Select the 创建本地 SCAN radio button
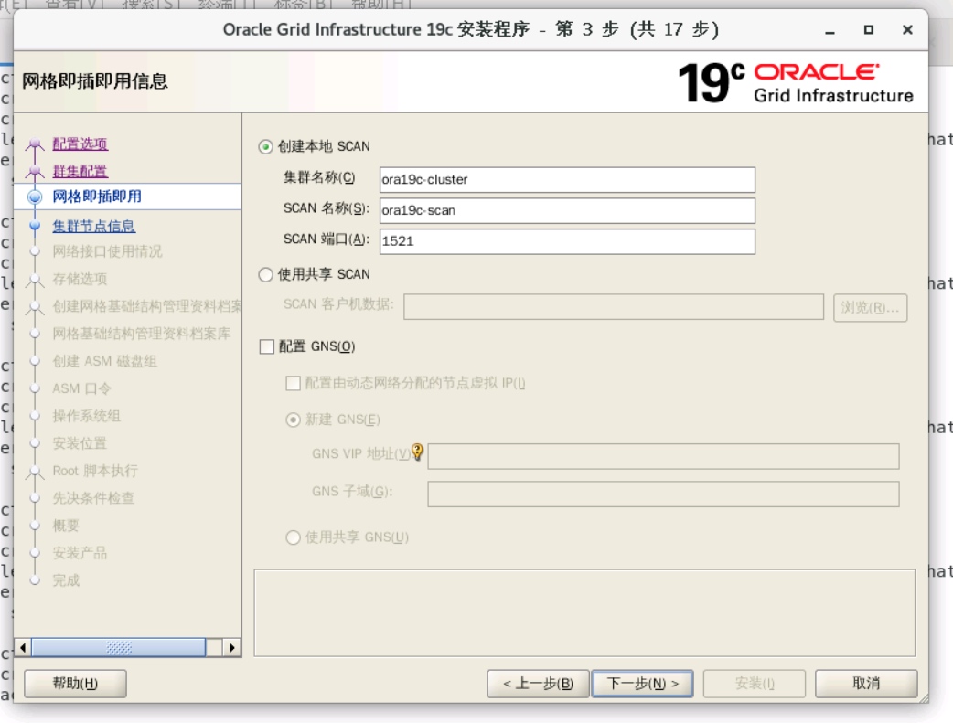 266,146
